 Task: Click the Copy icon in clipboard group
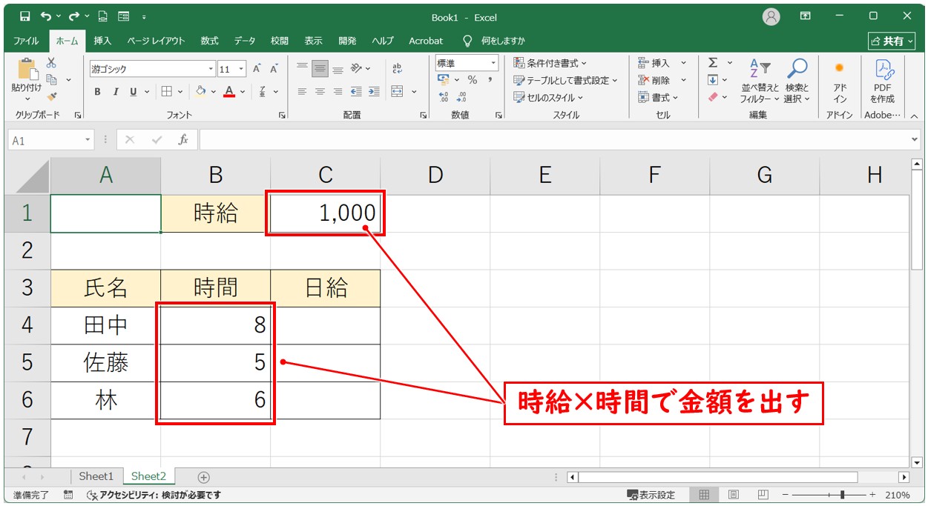pyautogui.click(x=52, y=79)
